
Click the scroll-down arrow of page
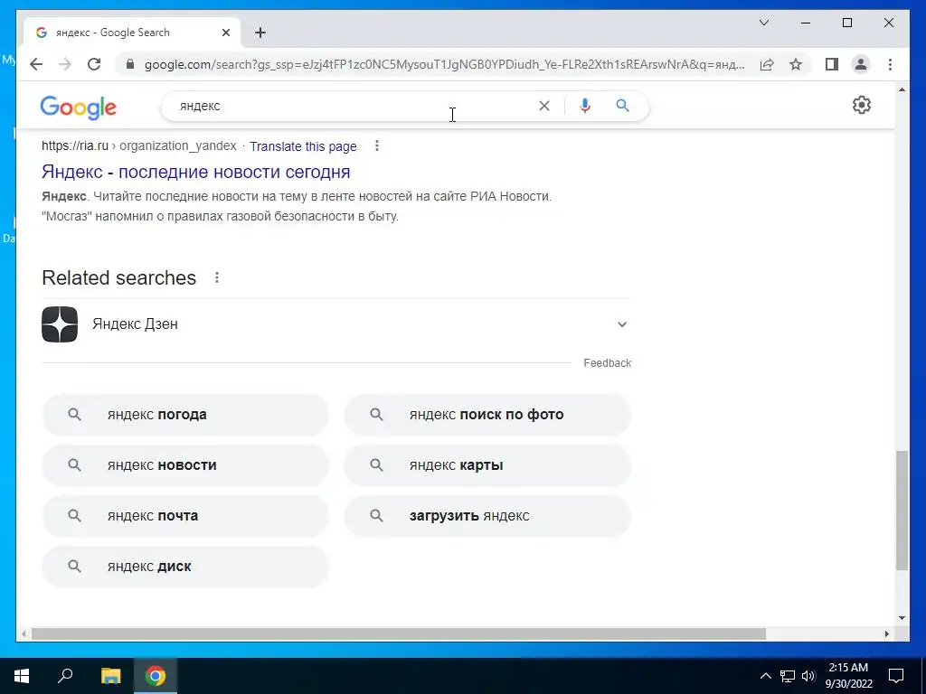pos(902,618)
